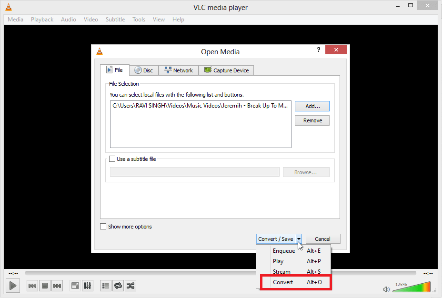The width and height of the screenshot is (442, 298).
Task: Click the subtitle file path field
Action: tap(195, 172)
